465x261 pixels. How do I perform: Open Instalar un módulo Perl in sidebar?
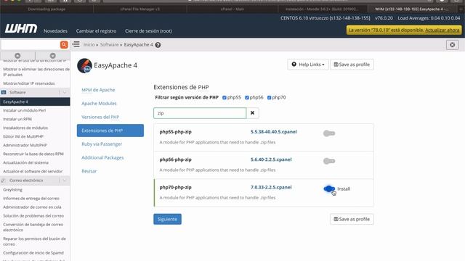(x=24, y=110)
